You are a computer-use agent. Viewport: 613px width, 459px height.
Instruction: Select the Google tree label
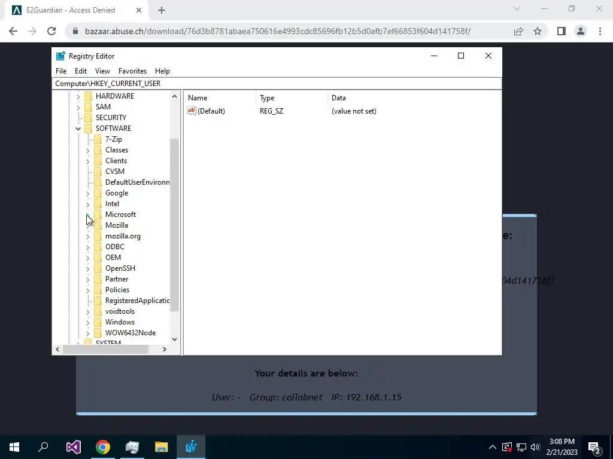click(x=117, y=193)
